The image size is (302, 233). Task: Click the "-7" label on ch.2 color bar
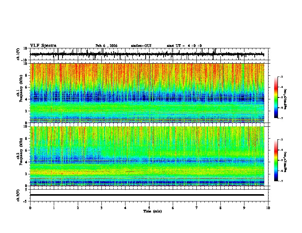(x=281, y=181)
